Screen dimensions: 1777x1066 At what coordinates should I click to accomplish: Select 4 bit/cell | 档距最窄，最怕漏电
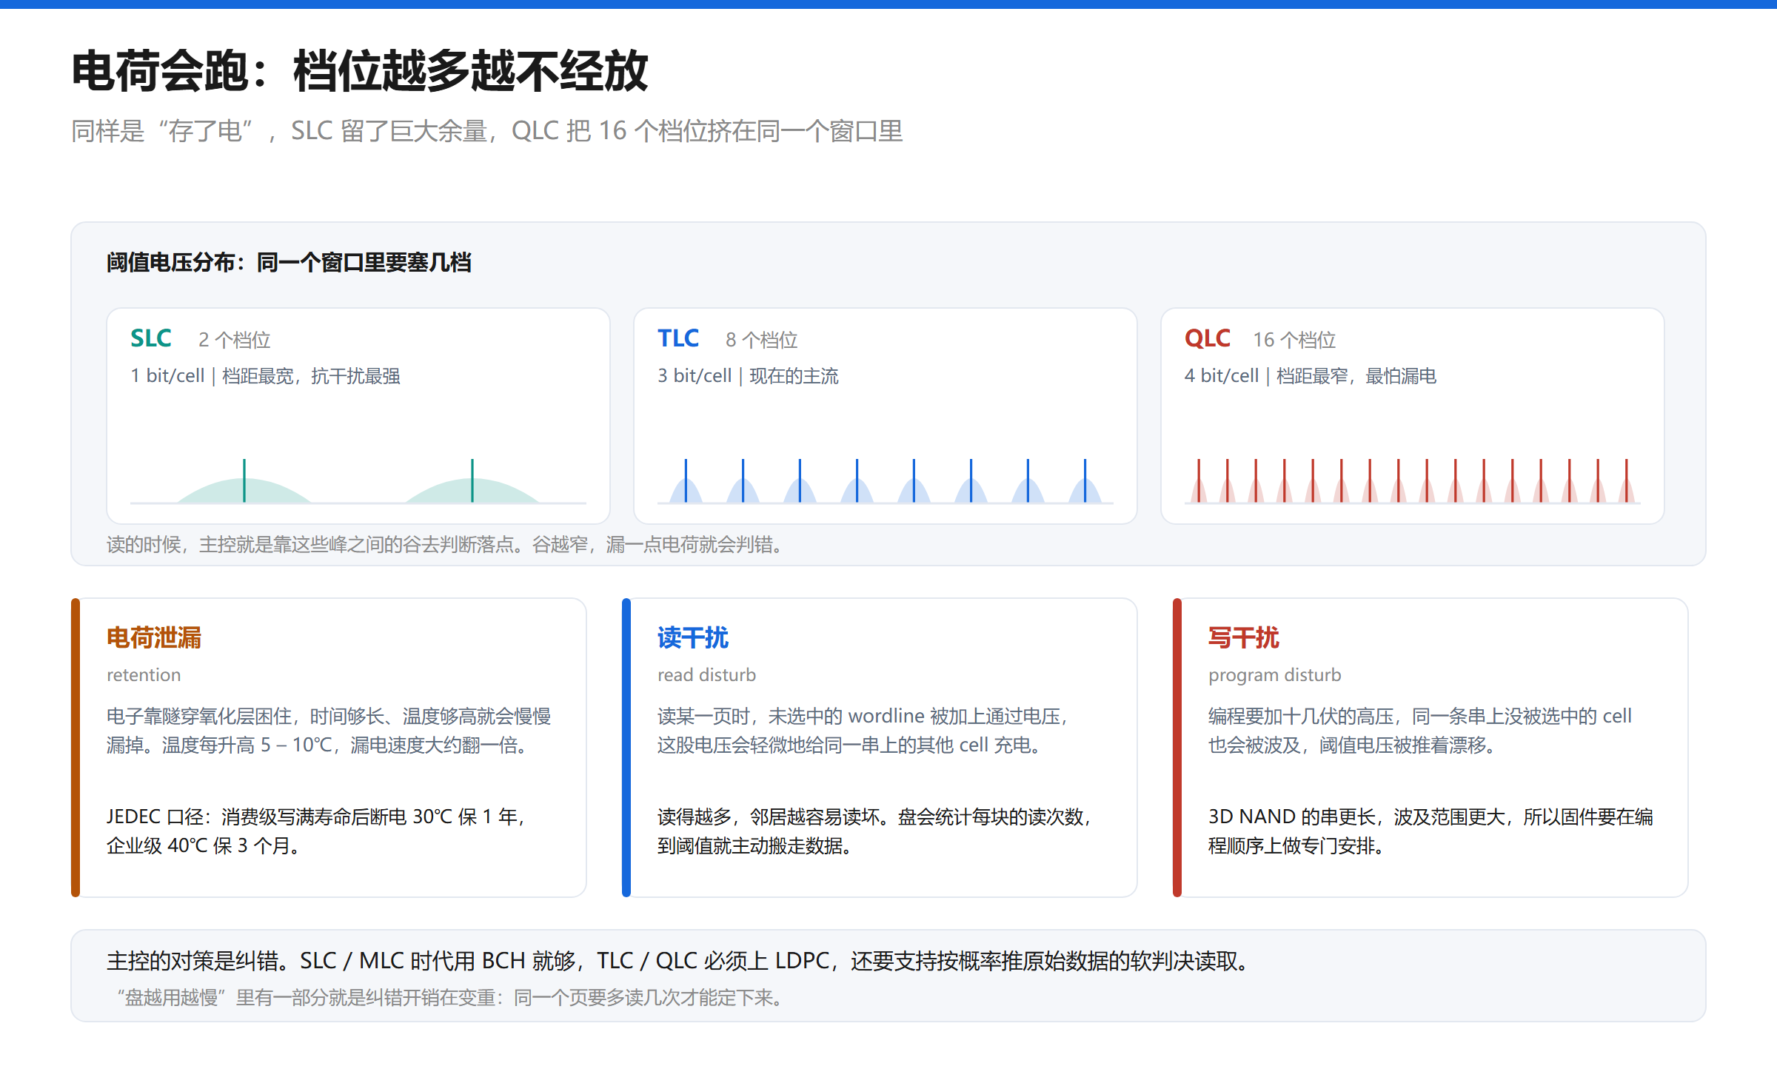point(1311,376)
